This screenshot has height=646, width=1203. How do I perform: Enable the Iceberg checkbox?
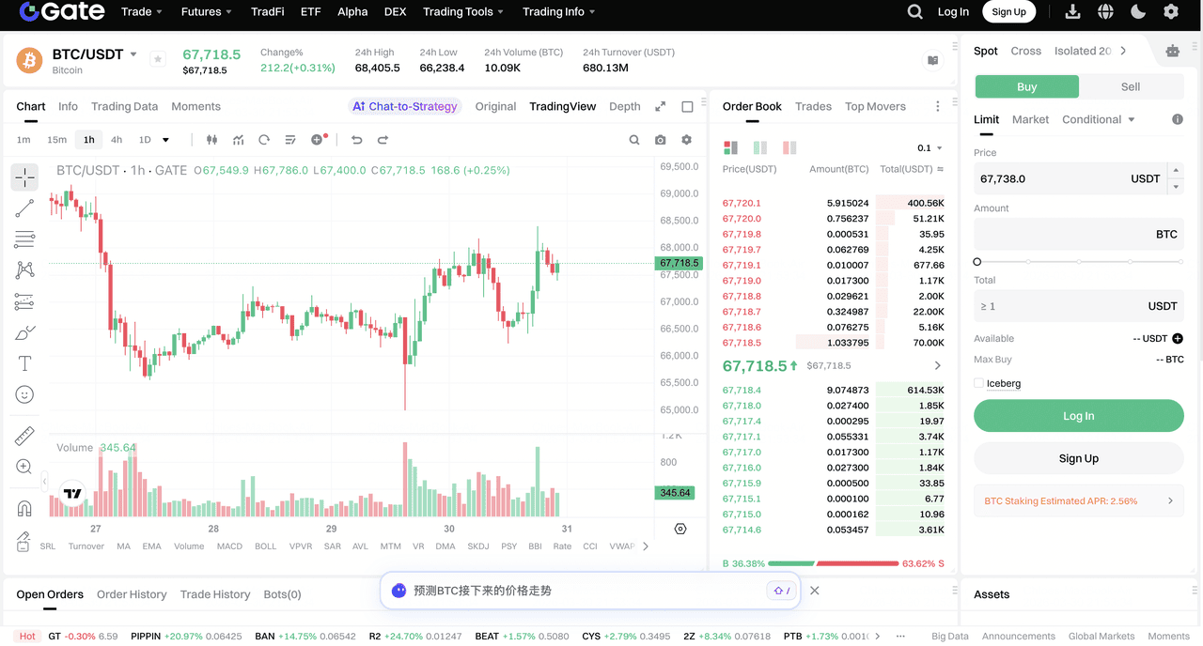(x=979, y=383)
